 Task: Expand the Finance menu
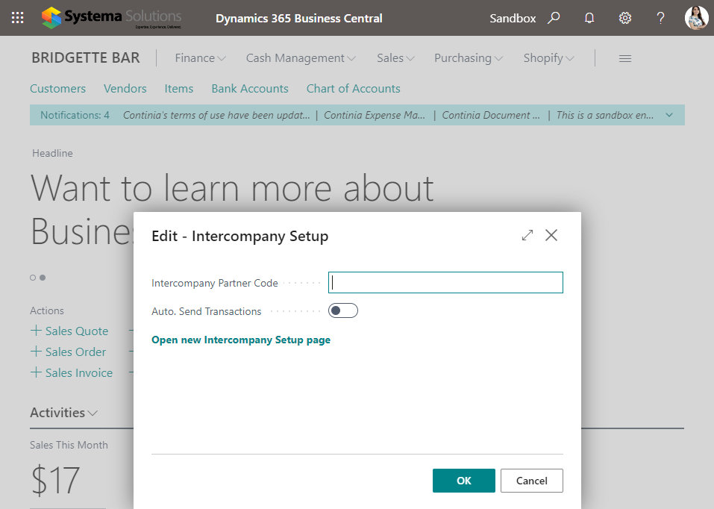[x=200, y=58]
